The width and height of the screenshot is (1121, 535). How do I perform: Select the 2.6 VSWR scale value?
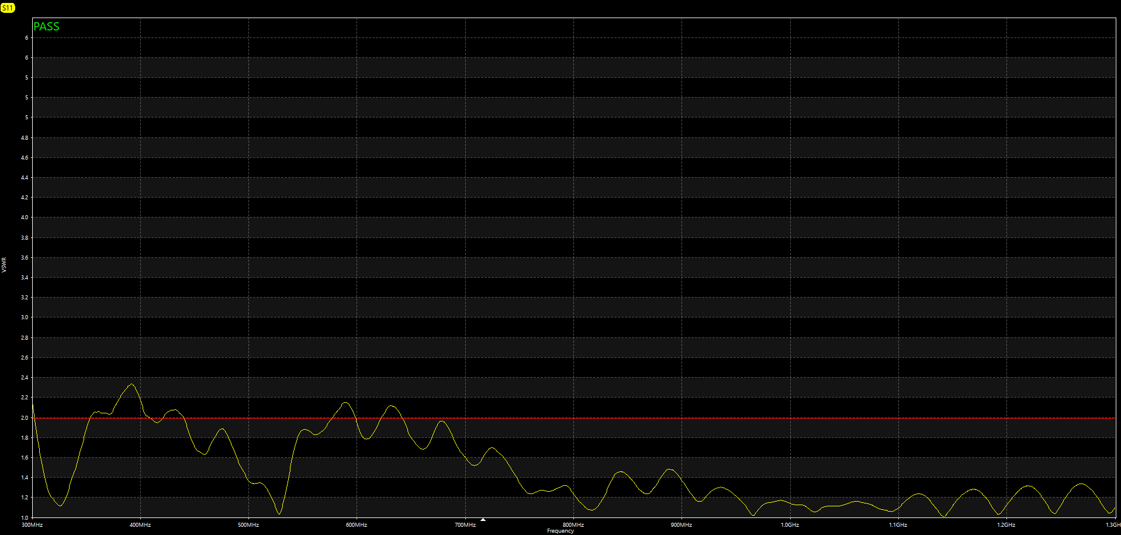tap(25, 358)
